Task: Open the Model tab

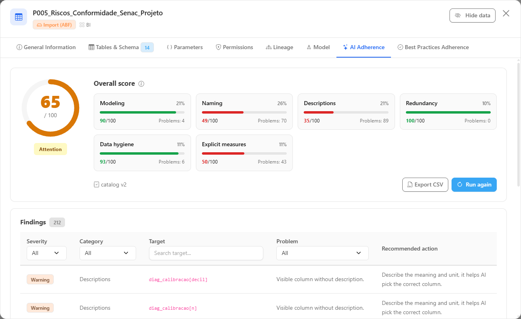Action: 318,47
